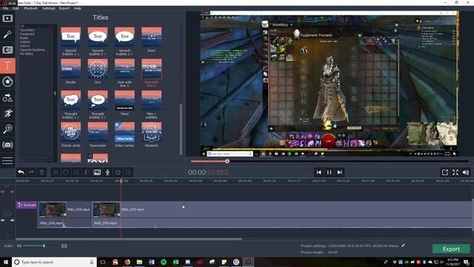Click the Delete trash icon
This screenshot has height=267, width=474.
41,172
